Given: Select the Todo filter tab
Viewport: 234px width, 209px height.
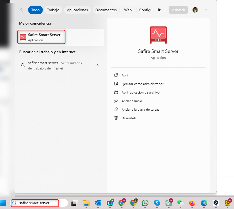Looking at the screenshot, I should tap(35, 10).
